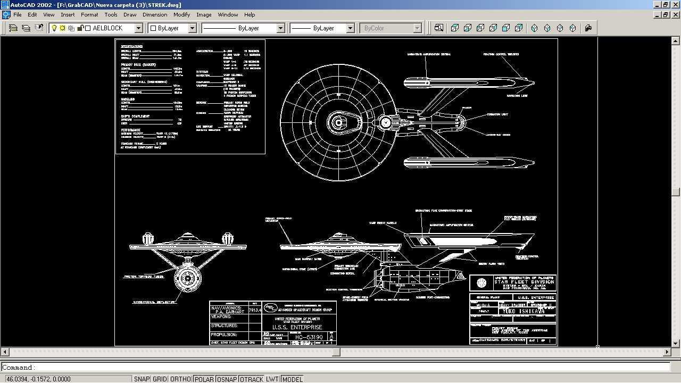Click "PROPULSION:" label in approval block
The height and width of the screenshot is (383, 681).
[223, 335]
